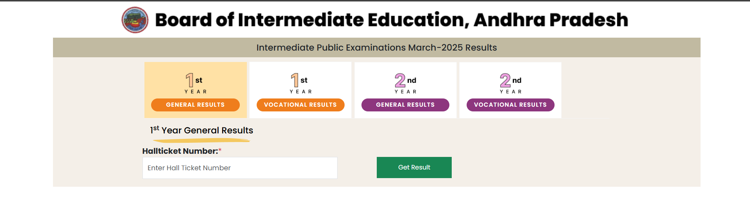Image resolution: width=750 pixels, height=224 pixels.
Task: Click the Board of Intermediate Education emblem logo
Action: click(135, 20)
